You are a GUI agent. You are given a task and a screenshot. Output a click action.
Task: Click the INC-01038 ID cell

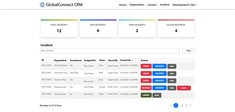tap(46, 87)
